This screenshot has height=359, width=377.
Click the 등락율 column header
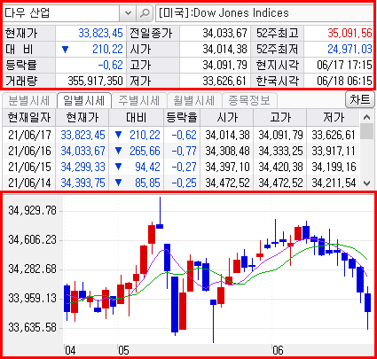(182, 118)
